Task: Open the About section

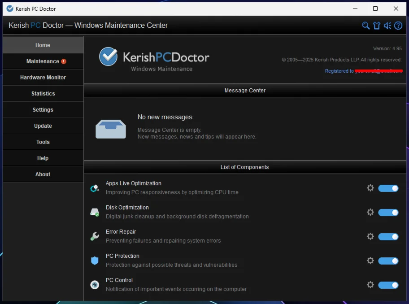Action: [43, 174]
